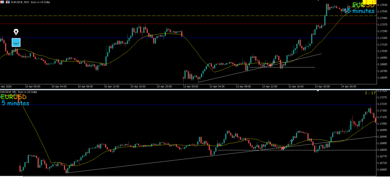Image resolution: width=390 pixels, height=177 pixels.
Task: Click price level 1.17050 on M5 scale
Action: pos(383,124)
